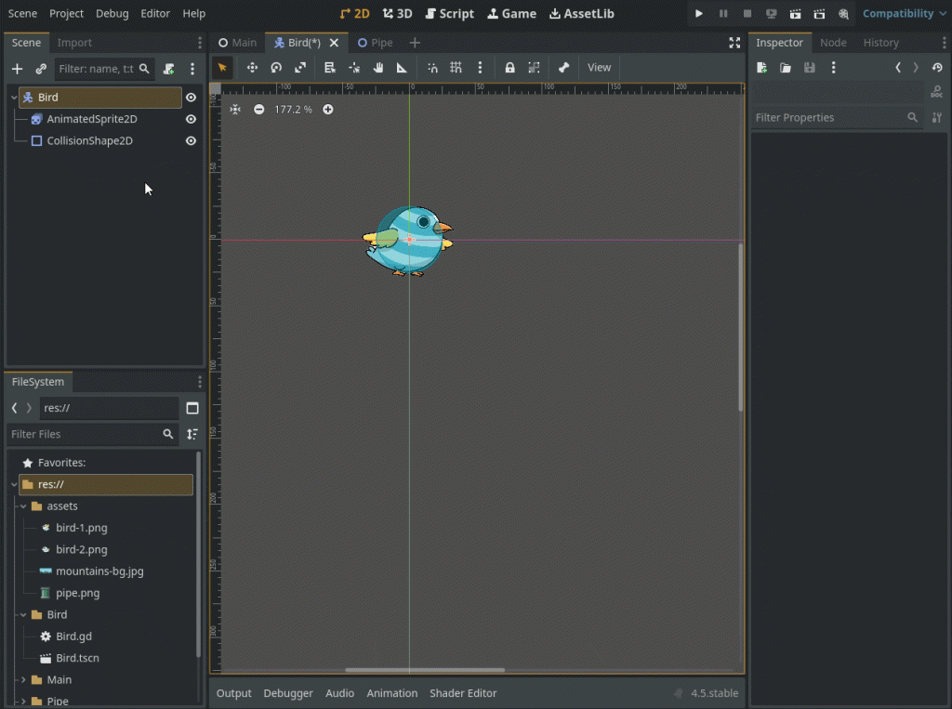Select the Move mode tool

coord(252,68)
